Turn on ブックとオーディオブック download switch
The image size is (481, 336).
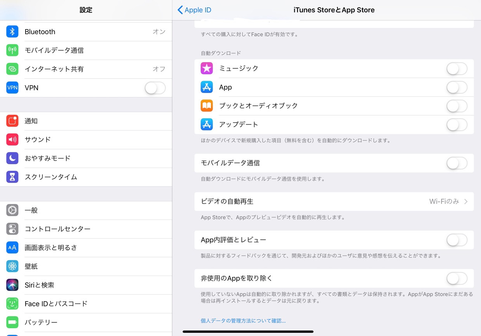[457, 106]
